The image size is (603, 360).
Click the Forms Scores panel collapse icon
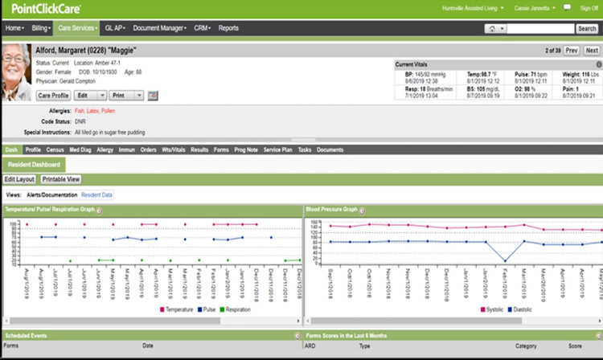tap(598, 335)
